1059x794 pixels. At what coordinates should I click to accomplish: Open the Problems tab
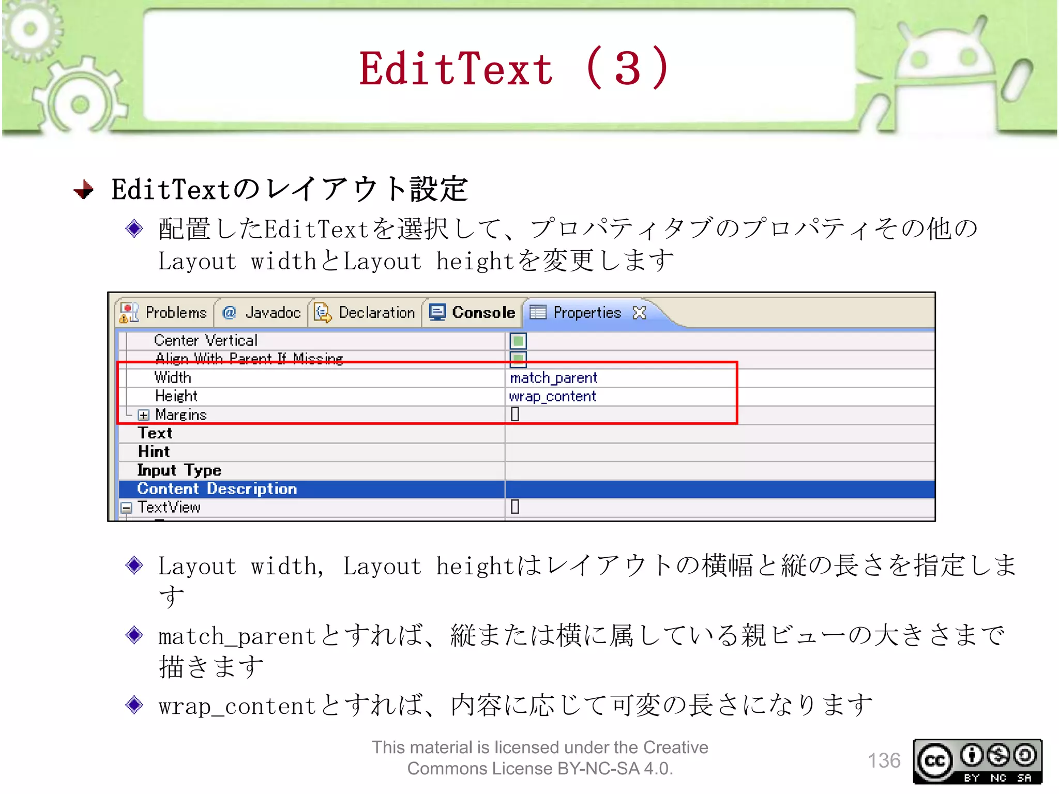tap(164, 313)
